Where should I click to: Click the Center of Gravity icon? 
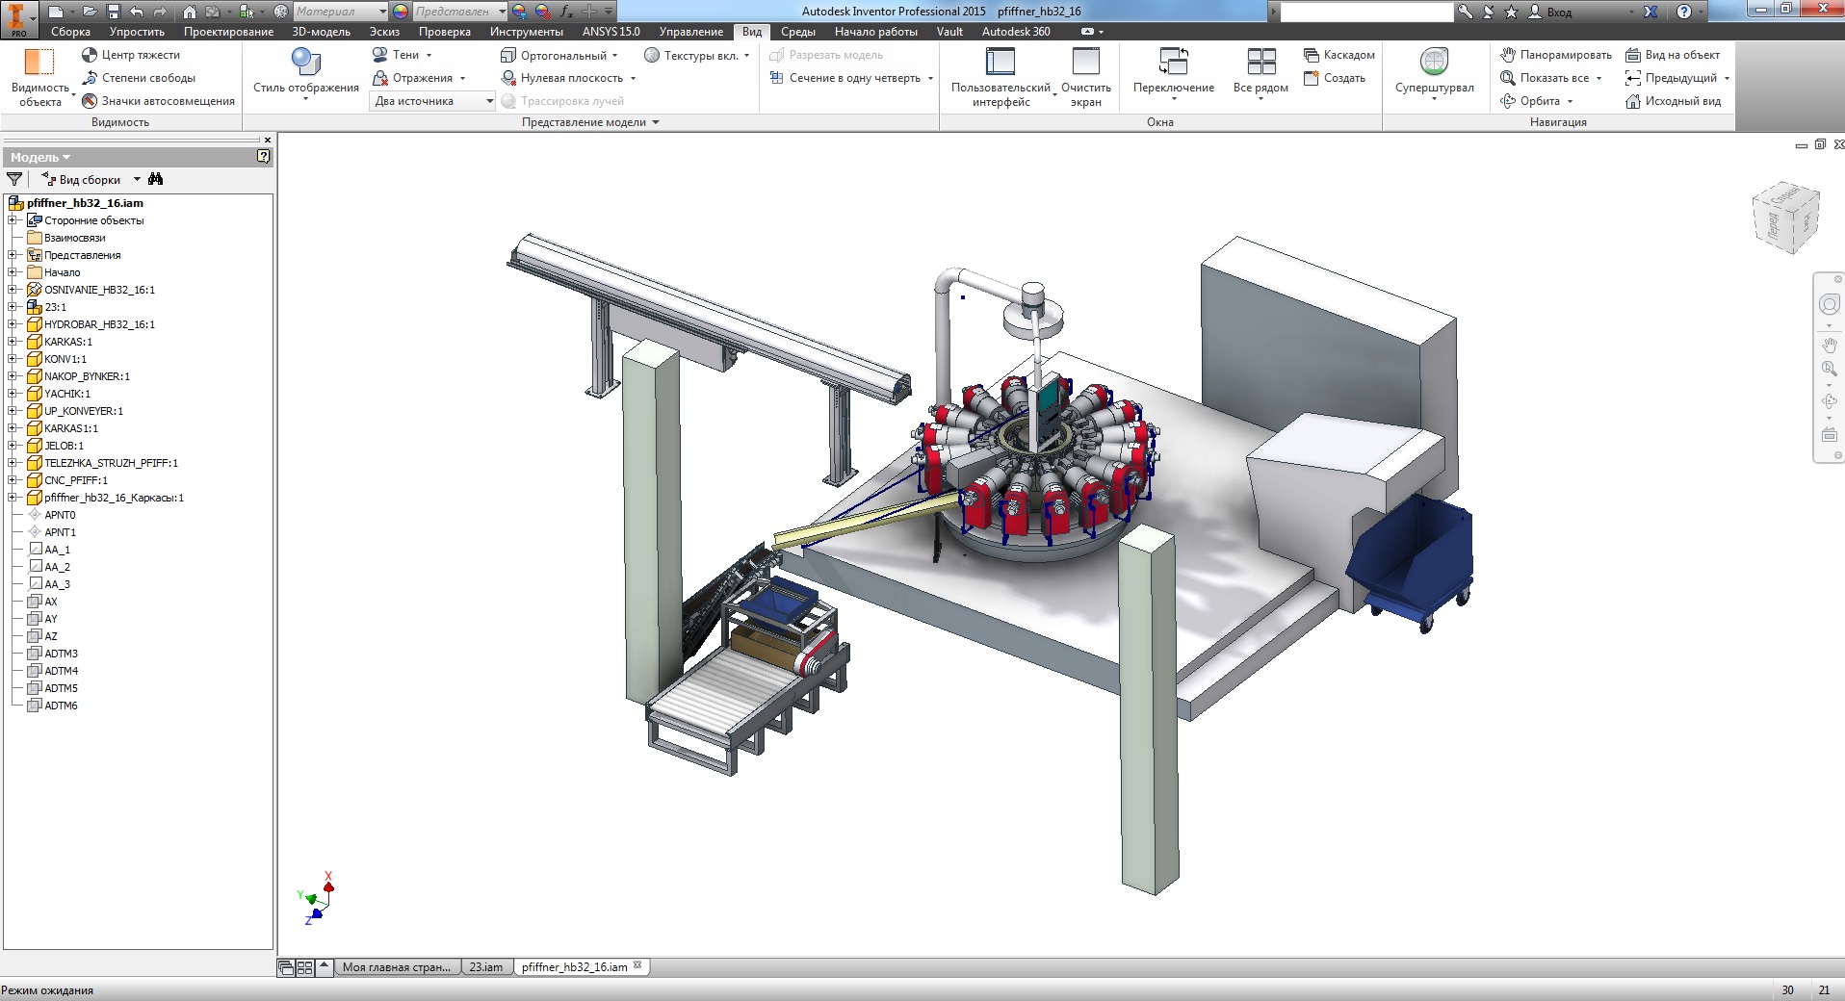click(90, 55)
